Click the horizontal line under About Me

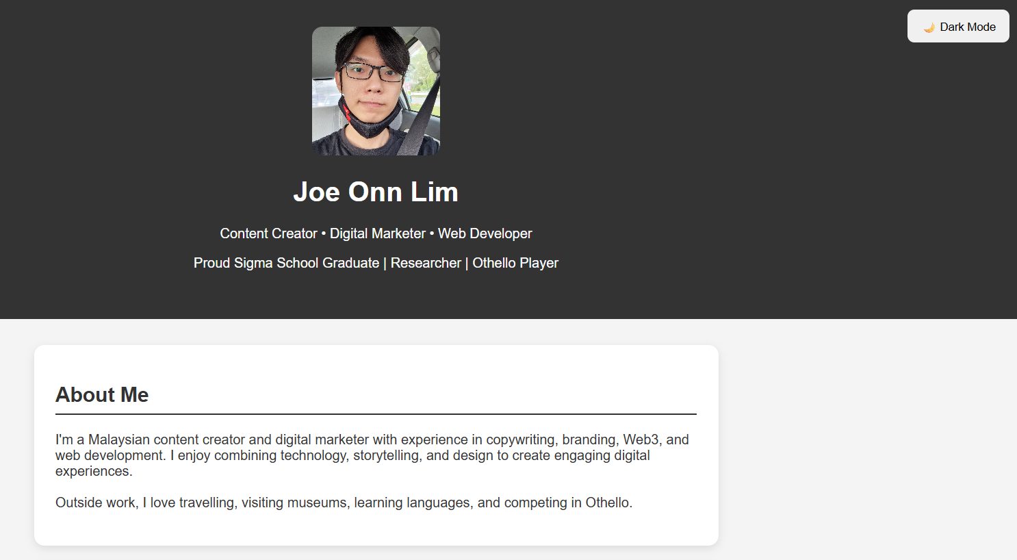pos(376,414)
